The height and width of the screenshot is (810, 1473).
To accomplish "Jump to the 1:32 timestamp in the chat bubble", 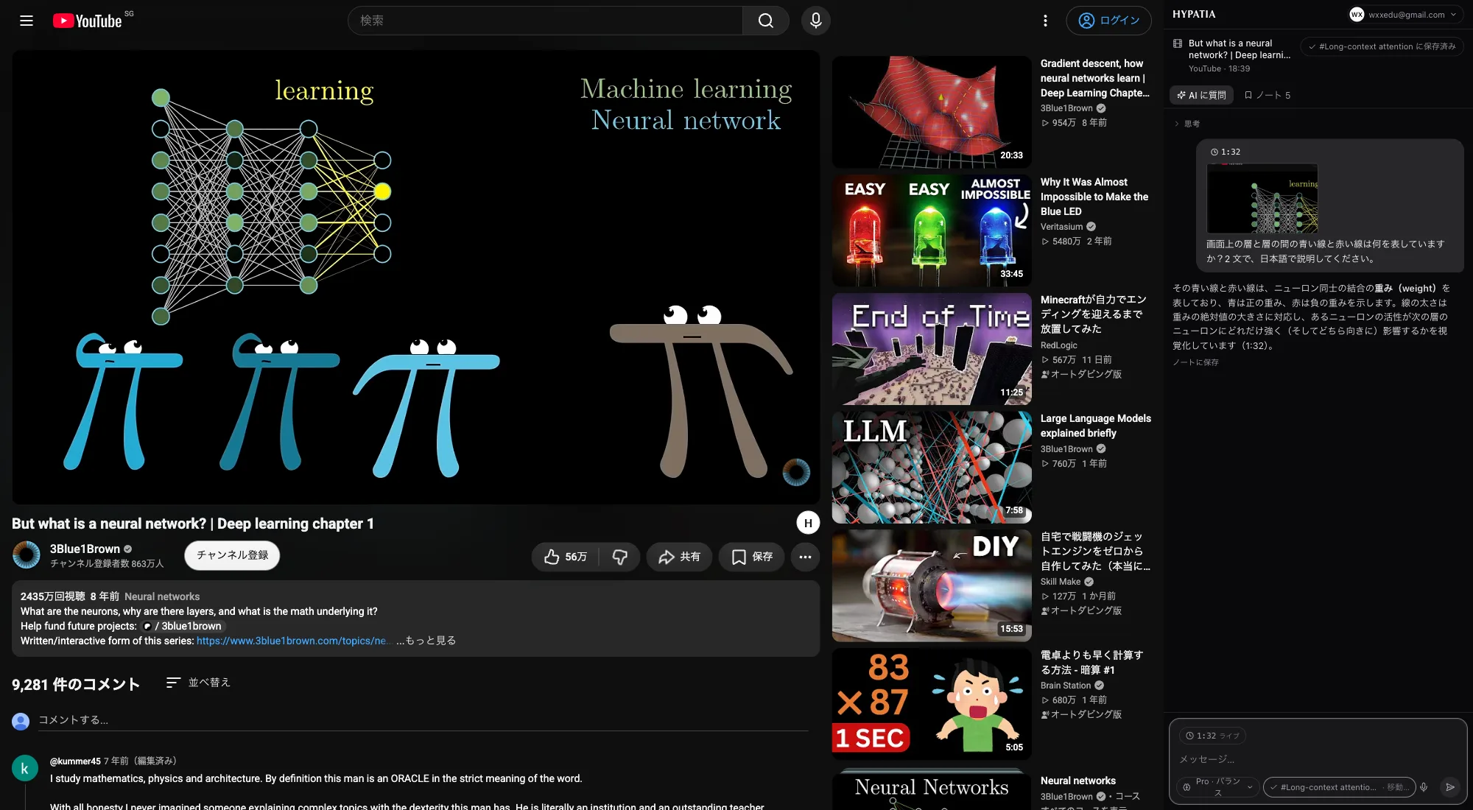I will point(1226,152).
